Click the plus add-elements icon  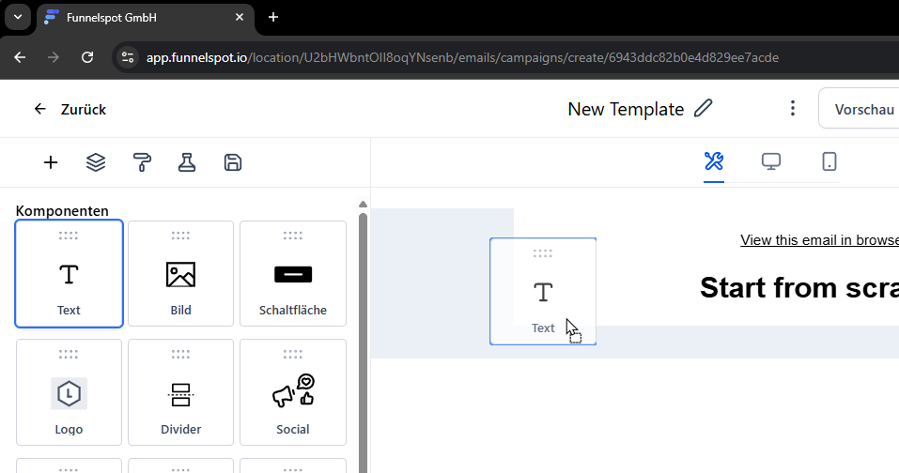click(51, 162)
